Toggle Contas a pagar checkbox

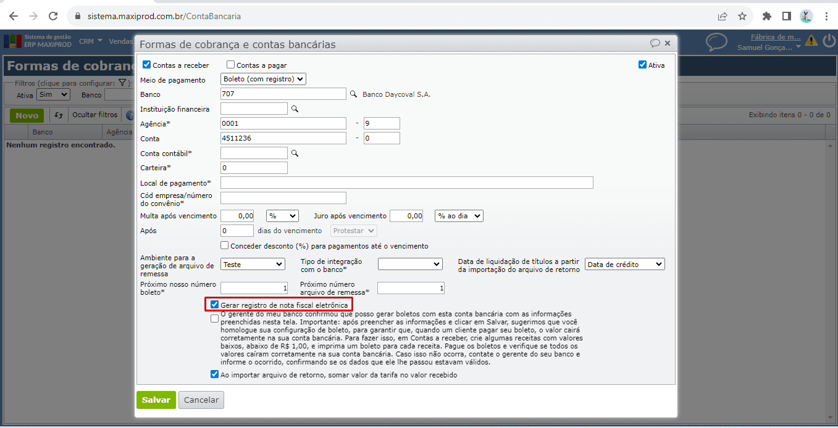click(230, 65)
